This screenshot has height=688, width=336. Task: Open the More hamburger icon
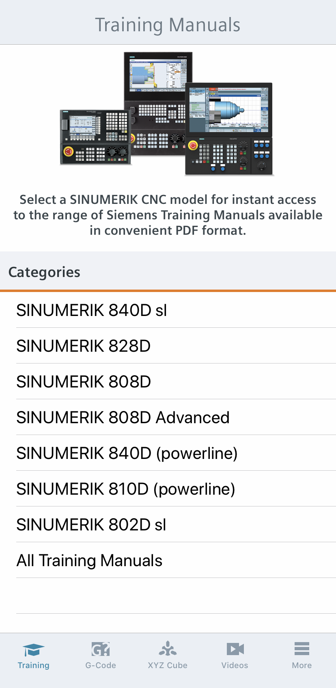click(302, 649)
